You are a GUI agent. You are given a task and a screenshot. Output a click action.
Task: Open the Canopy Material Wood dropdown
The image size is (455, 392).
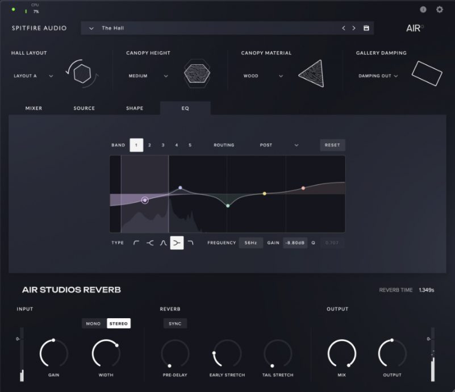click(262, 76)
